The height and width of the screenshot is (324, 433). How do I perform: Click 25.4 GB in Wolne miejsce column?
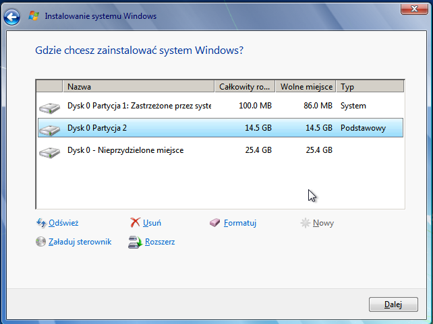319,150
